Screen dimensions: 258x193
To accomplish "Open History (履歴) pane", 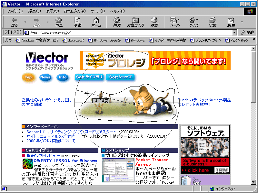I will (x=154, y=22).
